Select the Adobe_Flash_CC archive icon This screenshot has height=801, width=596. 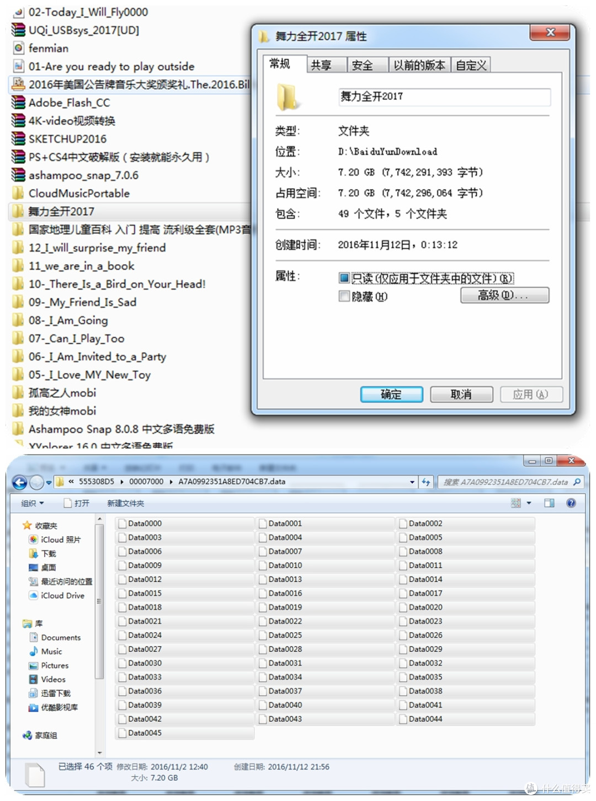click(18, 103)
